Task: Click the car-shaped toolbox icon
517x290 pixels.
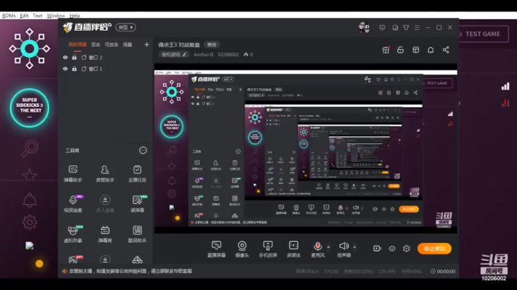Action: [137, 260]
